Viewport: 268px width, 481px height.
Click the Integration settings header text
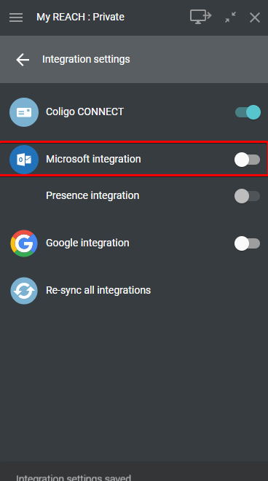(x=86, y=59)
